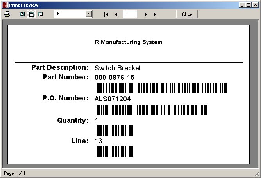Click the Close button in toolbar
261x178 pixels.
(x=187, y=14)
